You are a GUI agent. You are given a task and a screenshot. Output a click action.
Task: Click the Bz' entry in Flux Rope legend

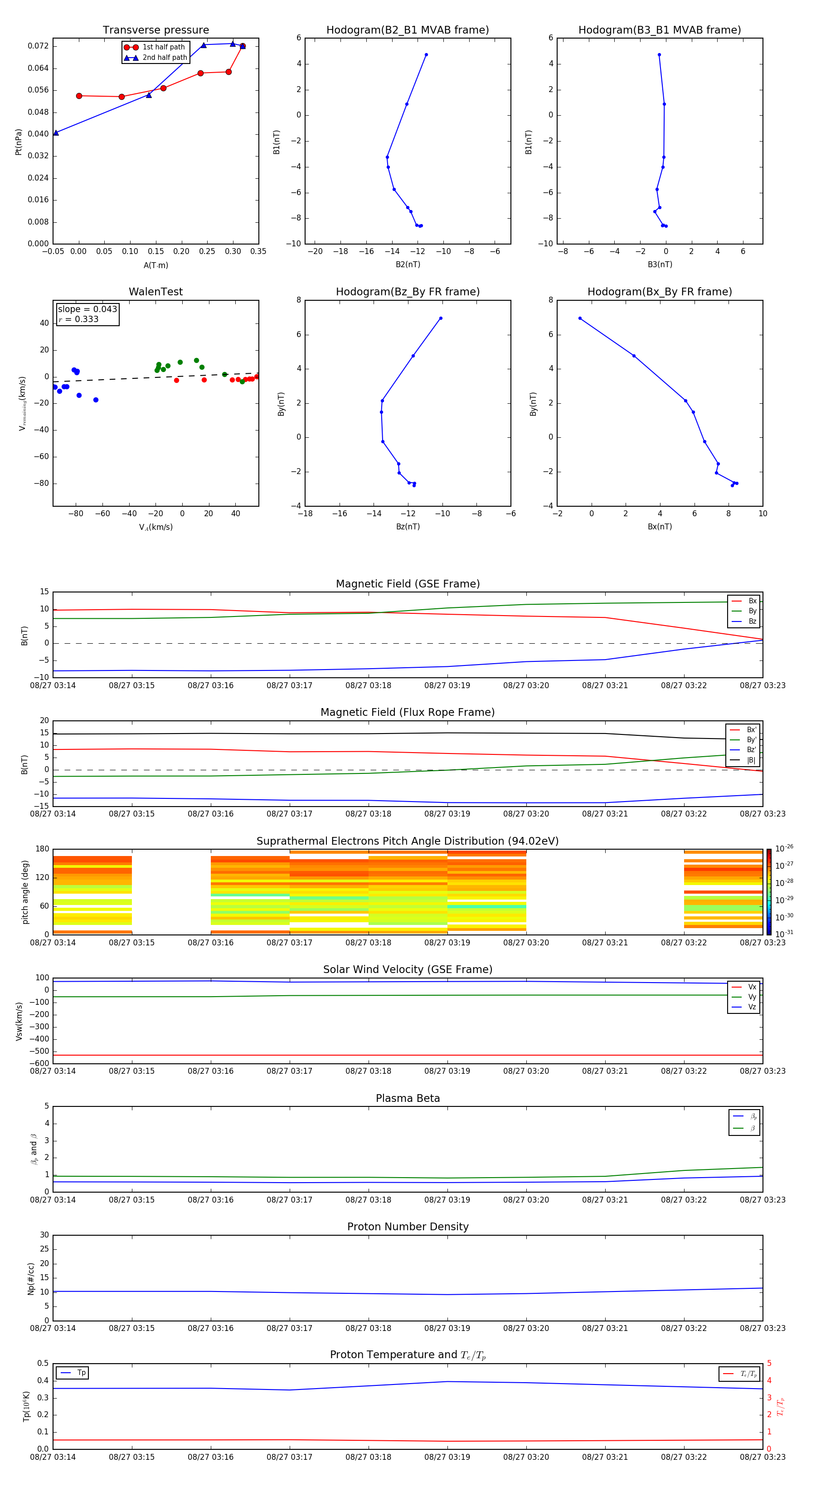(743, 750)
